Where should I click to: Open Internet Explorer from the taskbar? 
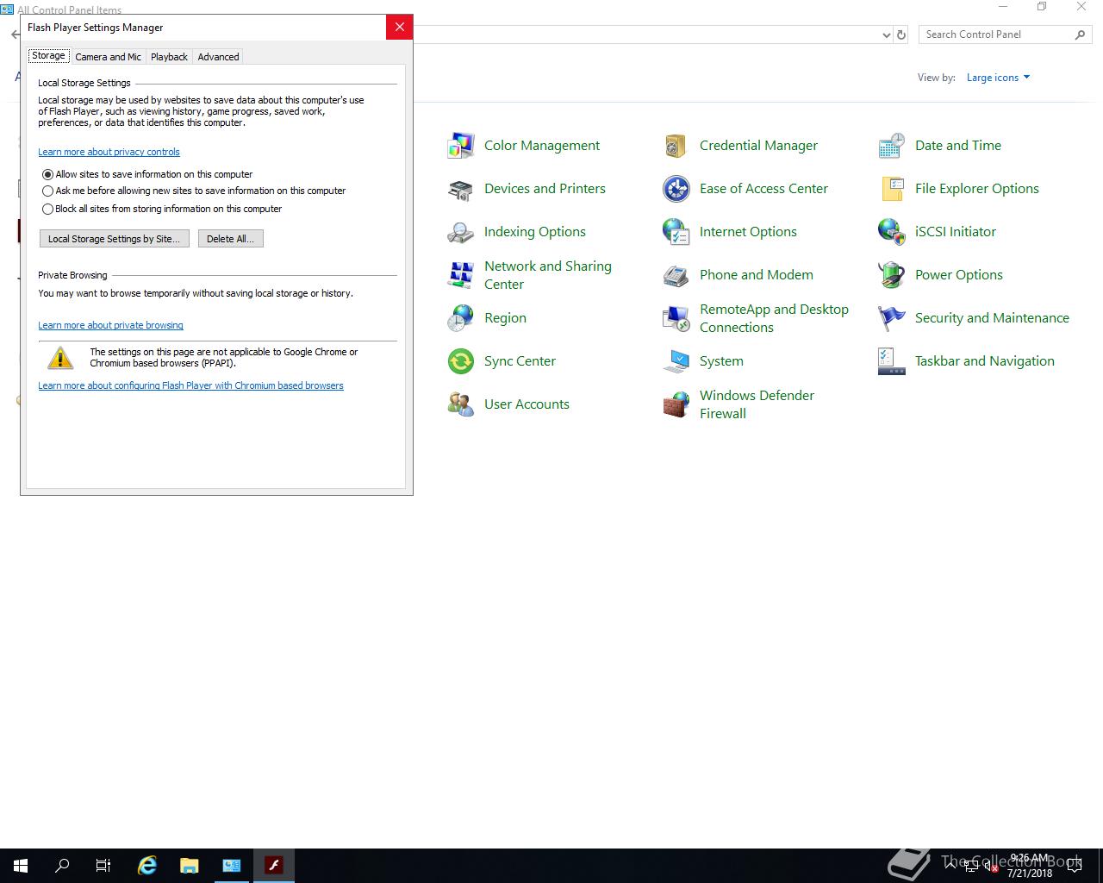(x=147, y=866)
